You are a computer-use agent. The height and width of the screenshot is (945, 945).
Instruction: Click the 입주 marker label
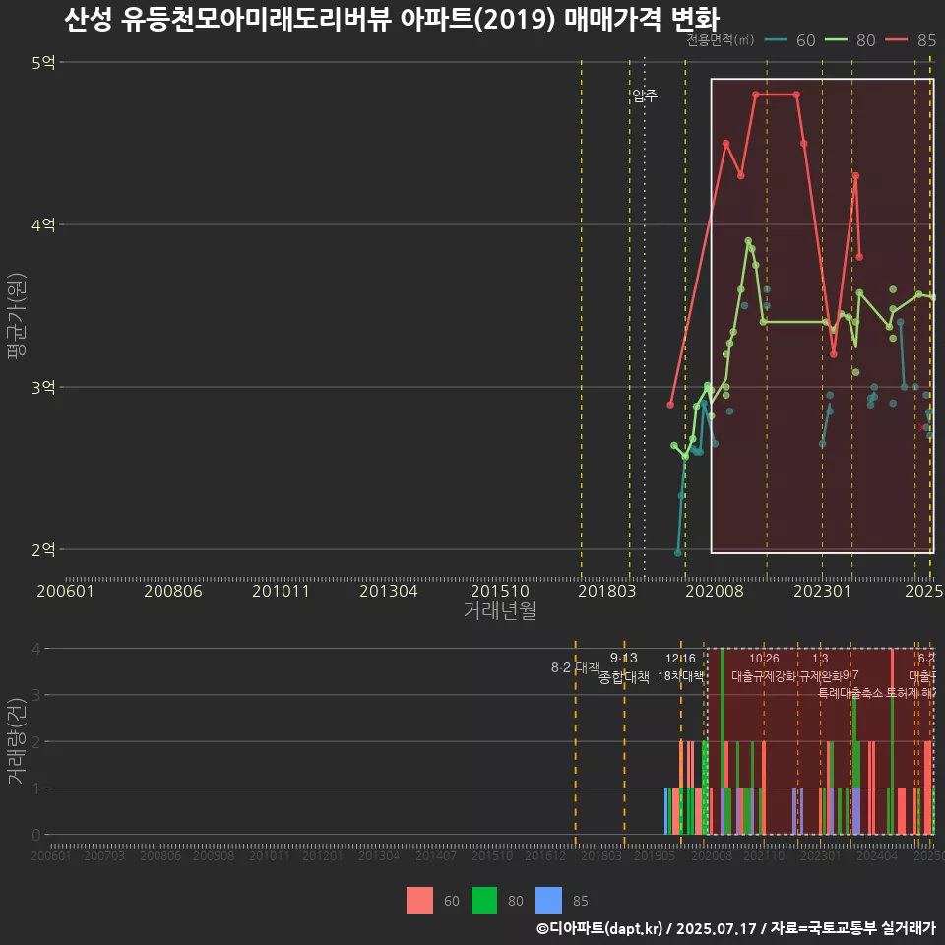tap(644, 95)
